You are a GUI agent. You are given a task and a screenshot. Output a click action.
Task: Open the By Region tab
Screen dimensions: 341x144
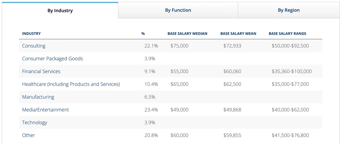coord(289,10)
